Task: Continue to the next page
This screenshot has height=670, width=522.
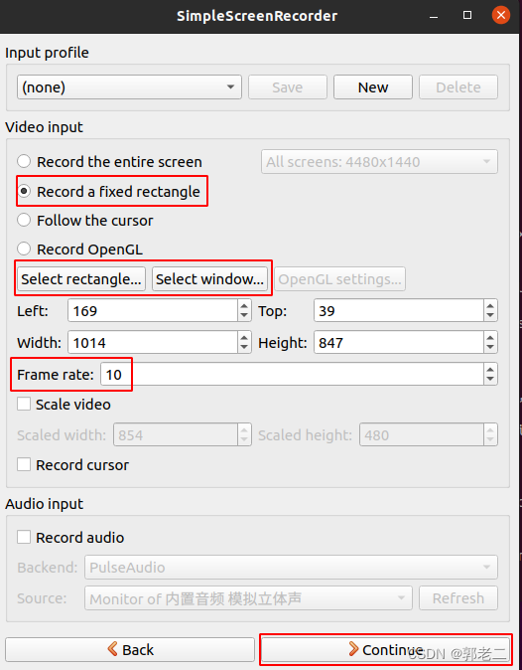Action: point(385,650)
